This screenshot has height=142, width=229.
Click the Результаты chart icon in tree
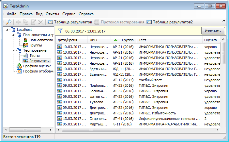pos(25,61)
